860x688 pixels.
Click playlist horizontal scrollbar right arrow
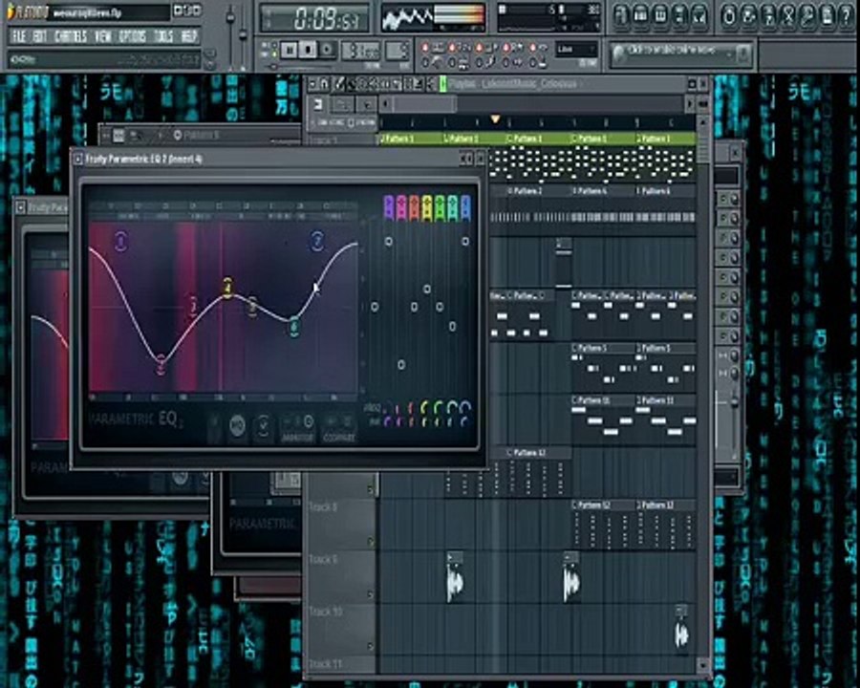point(690,104)
